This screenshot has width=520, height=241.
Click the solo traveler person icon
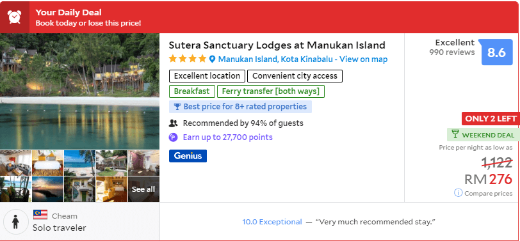15,221
